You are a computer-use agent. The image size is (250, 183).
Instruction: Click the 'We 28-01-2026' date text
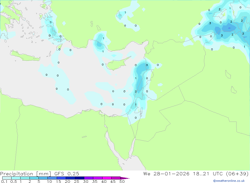(166, 174)
